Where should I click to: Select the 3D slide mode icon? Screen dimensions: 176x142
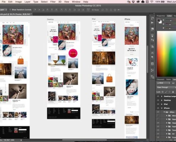click(x=115, y=10)
